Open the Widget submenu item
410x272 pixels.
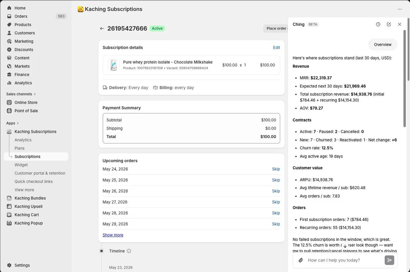[x=21, y=165]
